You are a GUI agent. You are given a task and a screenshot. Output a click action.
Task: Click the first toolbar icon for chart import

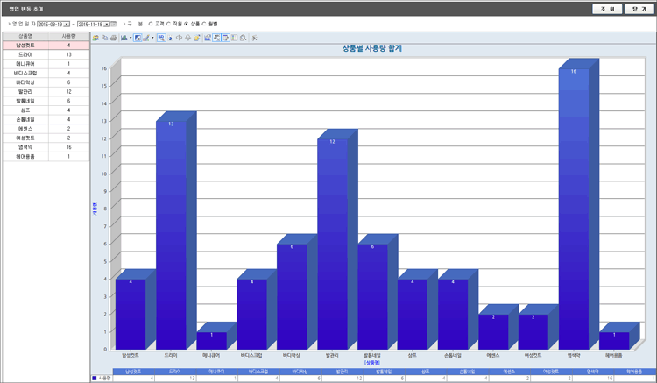(x=95, y=38)
